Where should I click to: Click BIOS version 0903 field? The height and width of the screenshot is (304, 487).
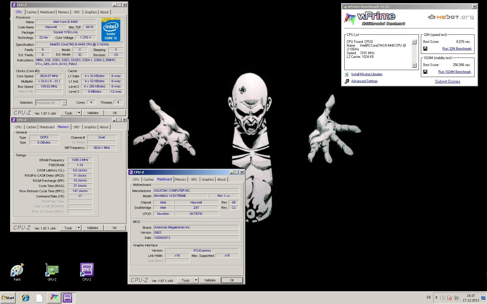[196, 232]
